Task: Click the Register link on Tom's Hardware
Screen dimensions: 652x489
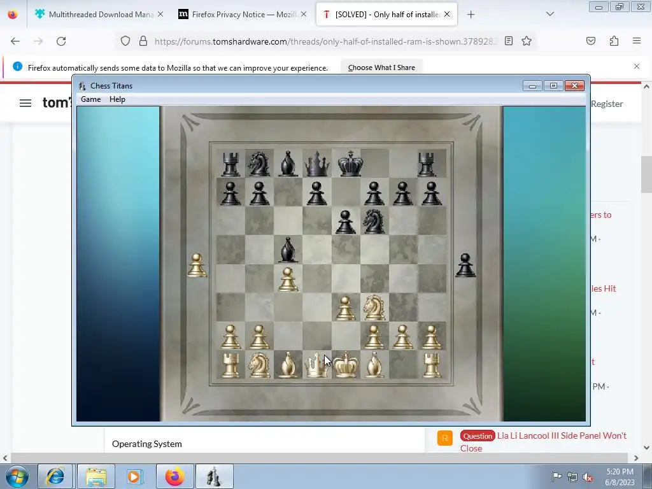Action: 607,104
